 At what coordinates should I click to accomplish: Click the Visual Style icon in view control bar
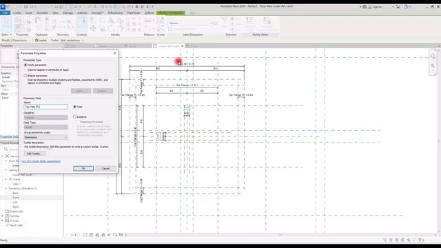pyautogui.click(x=91, y=235)
